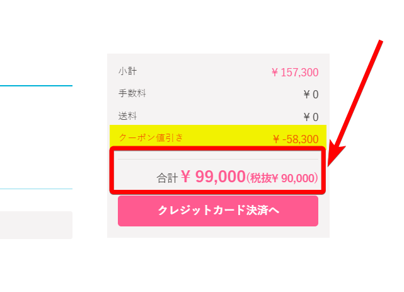Click the 送料 label
This screenshot has height=292, width=404.
tap(127, 116)
